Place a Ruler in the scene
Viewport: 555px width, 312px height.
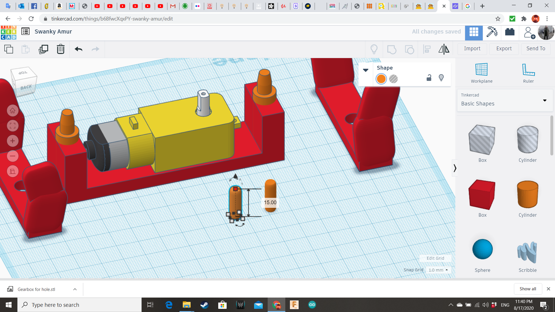click(x=528, y=72)
